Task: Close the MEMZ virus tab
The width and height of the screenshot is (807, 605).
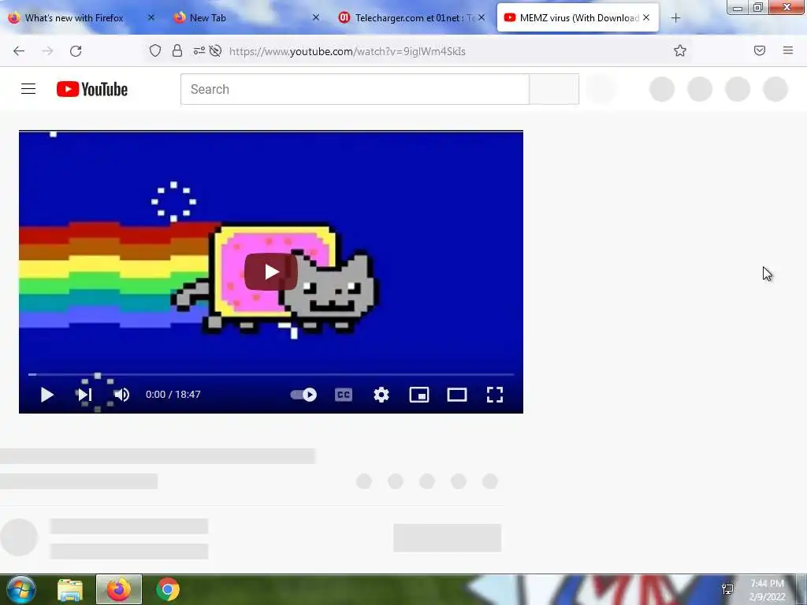Action: (646, 17)
